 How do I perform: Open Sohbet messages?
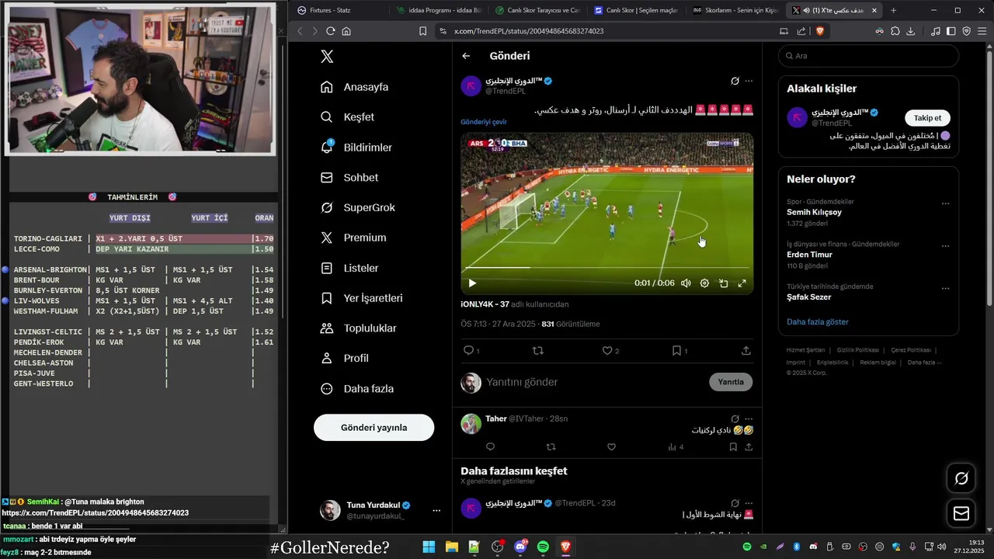pyautogui.click(x=349, y=178)
